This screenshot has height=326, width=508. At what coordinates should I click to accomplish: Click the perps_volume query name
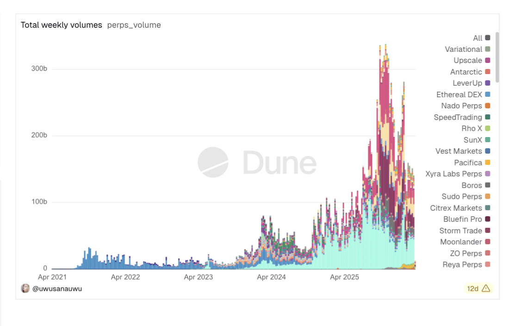[x=134, y=25]
